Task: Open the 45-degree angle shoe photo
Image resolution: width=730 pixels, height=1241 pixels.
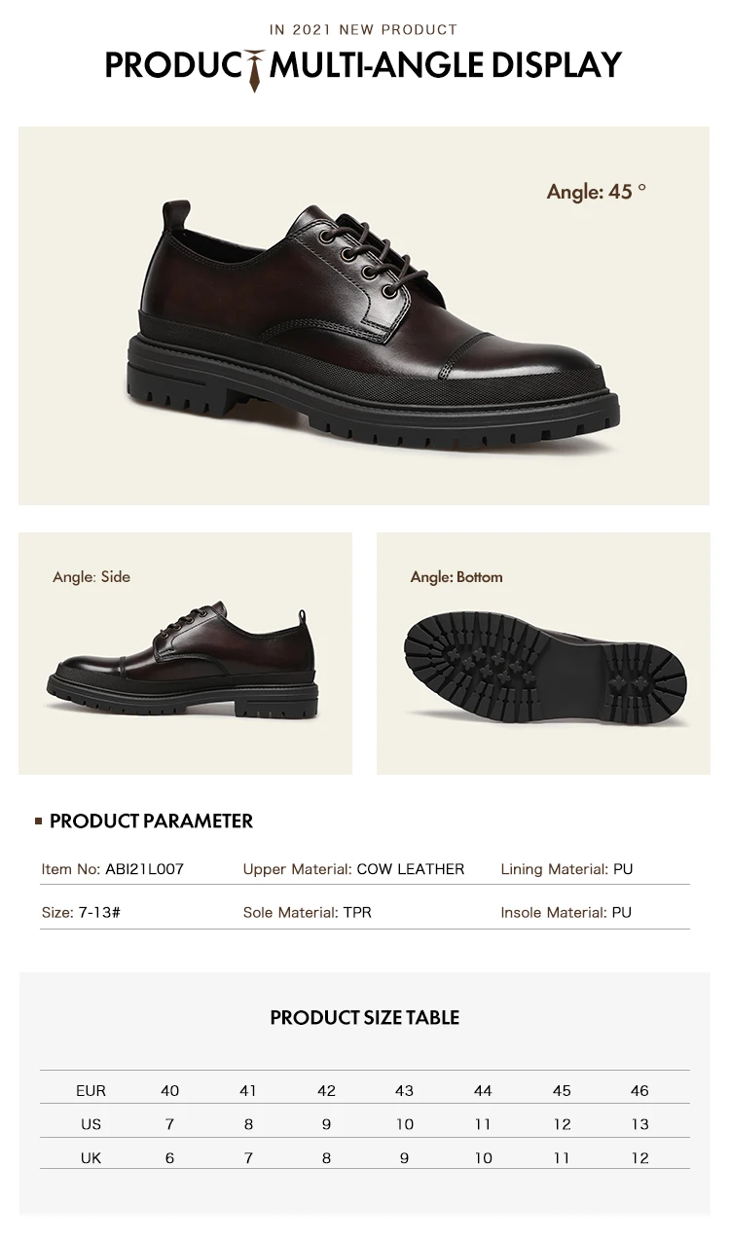Action: (x=364, y=315)
